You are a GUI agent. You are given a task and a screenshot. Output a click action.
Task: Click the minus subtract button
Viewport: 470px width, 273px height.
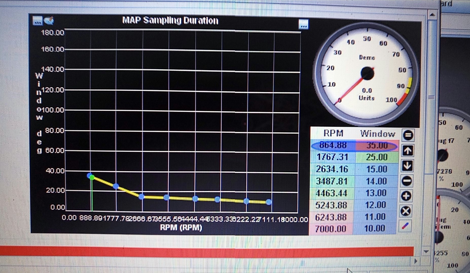point(407,181)
